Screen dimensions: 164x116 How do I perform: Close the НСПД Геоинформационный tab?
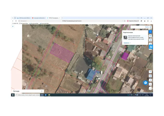60,18
